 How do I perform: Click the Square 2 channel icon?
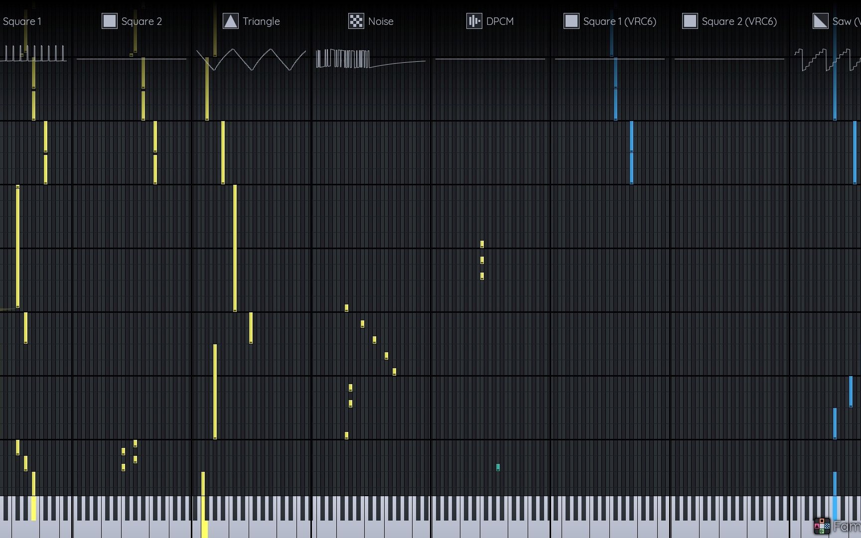110,21
